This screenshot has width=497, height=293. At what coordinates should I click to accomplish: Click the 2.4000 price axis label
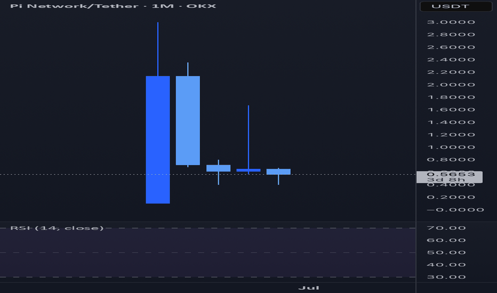(x=451, y=60)
